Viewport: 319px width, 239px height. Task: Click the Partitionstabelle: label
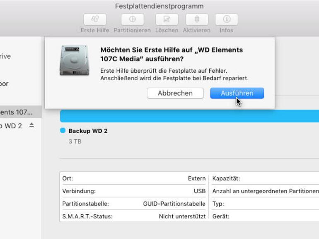[x=86, y=204]
